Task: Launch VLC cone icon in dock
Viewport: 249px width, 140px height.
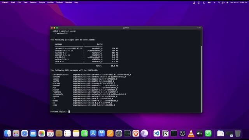Action: click(x=191, y=133)
